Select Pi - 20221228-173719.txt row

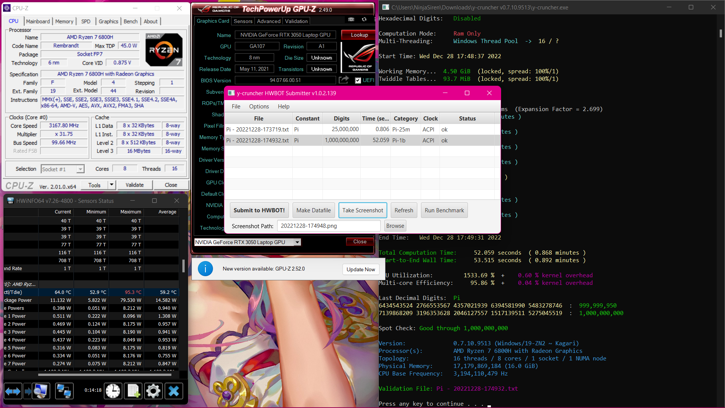(359, 129)
